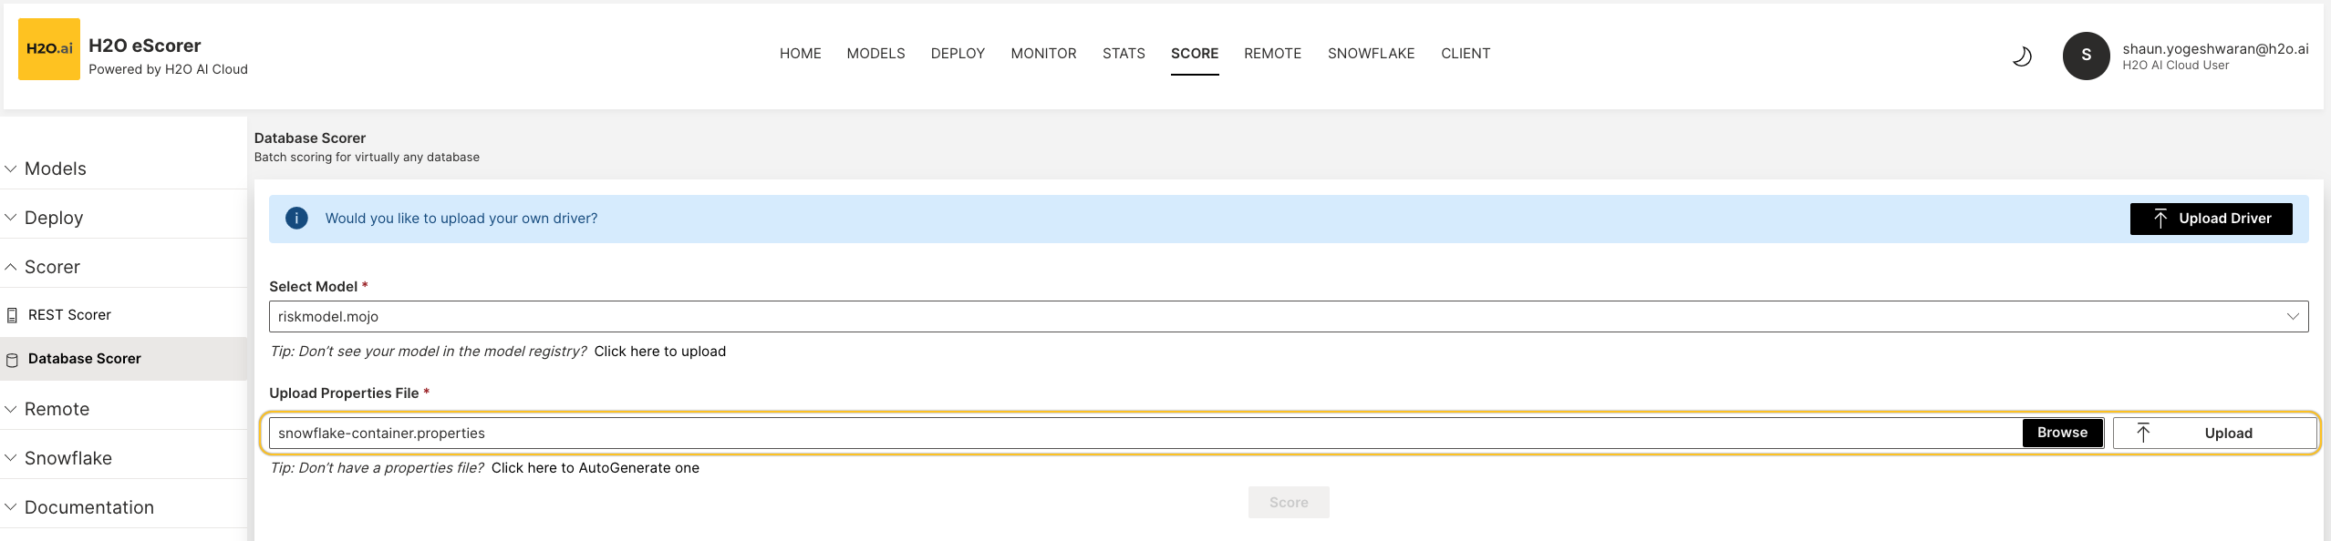The width and height of the screenshot is (2331, 541).
Task: Open MODELS in top navigation
Action: [x=875, y=54]
